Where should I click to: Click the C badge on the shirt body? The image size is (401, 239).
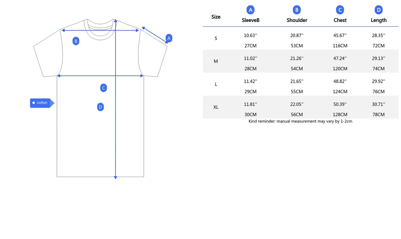(104, 88)
